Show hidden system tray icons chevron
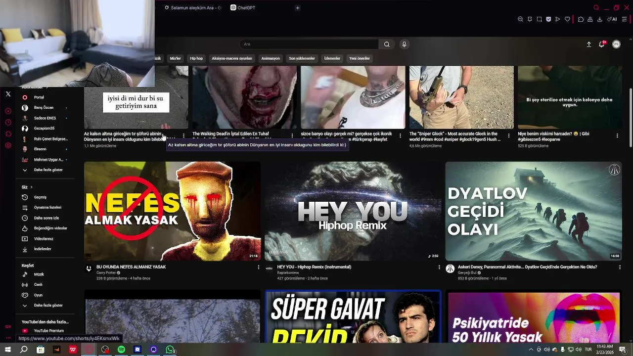The image size is (633, 356). pos(531,350)
